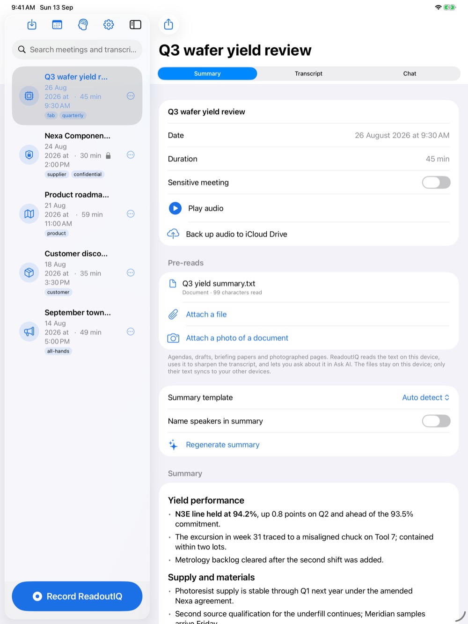Focus the Search meetings and transcripts field
468x624 pixels.
[x=77, y=50]
